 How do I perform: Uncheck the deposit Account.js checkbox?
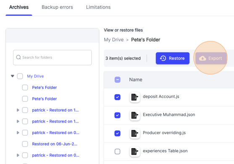[118, 97]
